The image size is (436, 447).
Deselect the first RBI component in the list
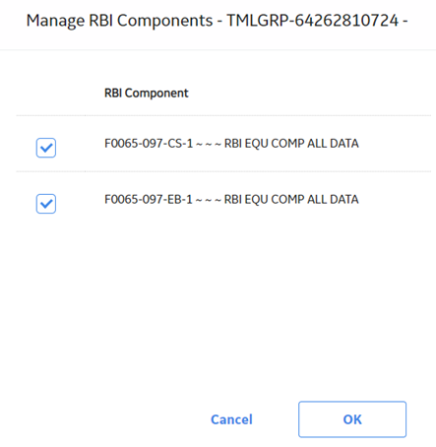point(46,148)
